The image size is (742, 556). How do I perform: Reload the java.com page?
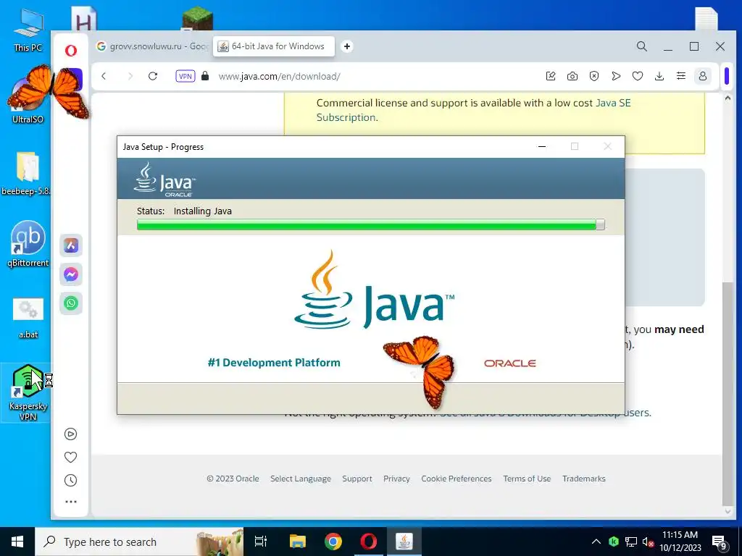(x=153, y=76)
